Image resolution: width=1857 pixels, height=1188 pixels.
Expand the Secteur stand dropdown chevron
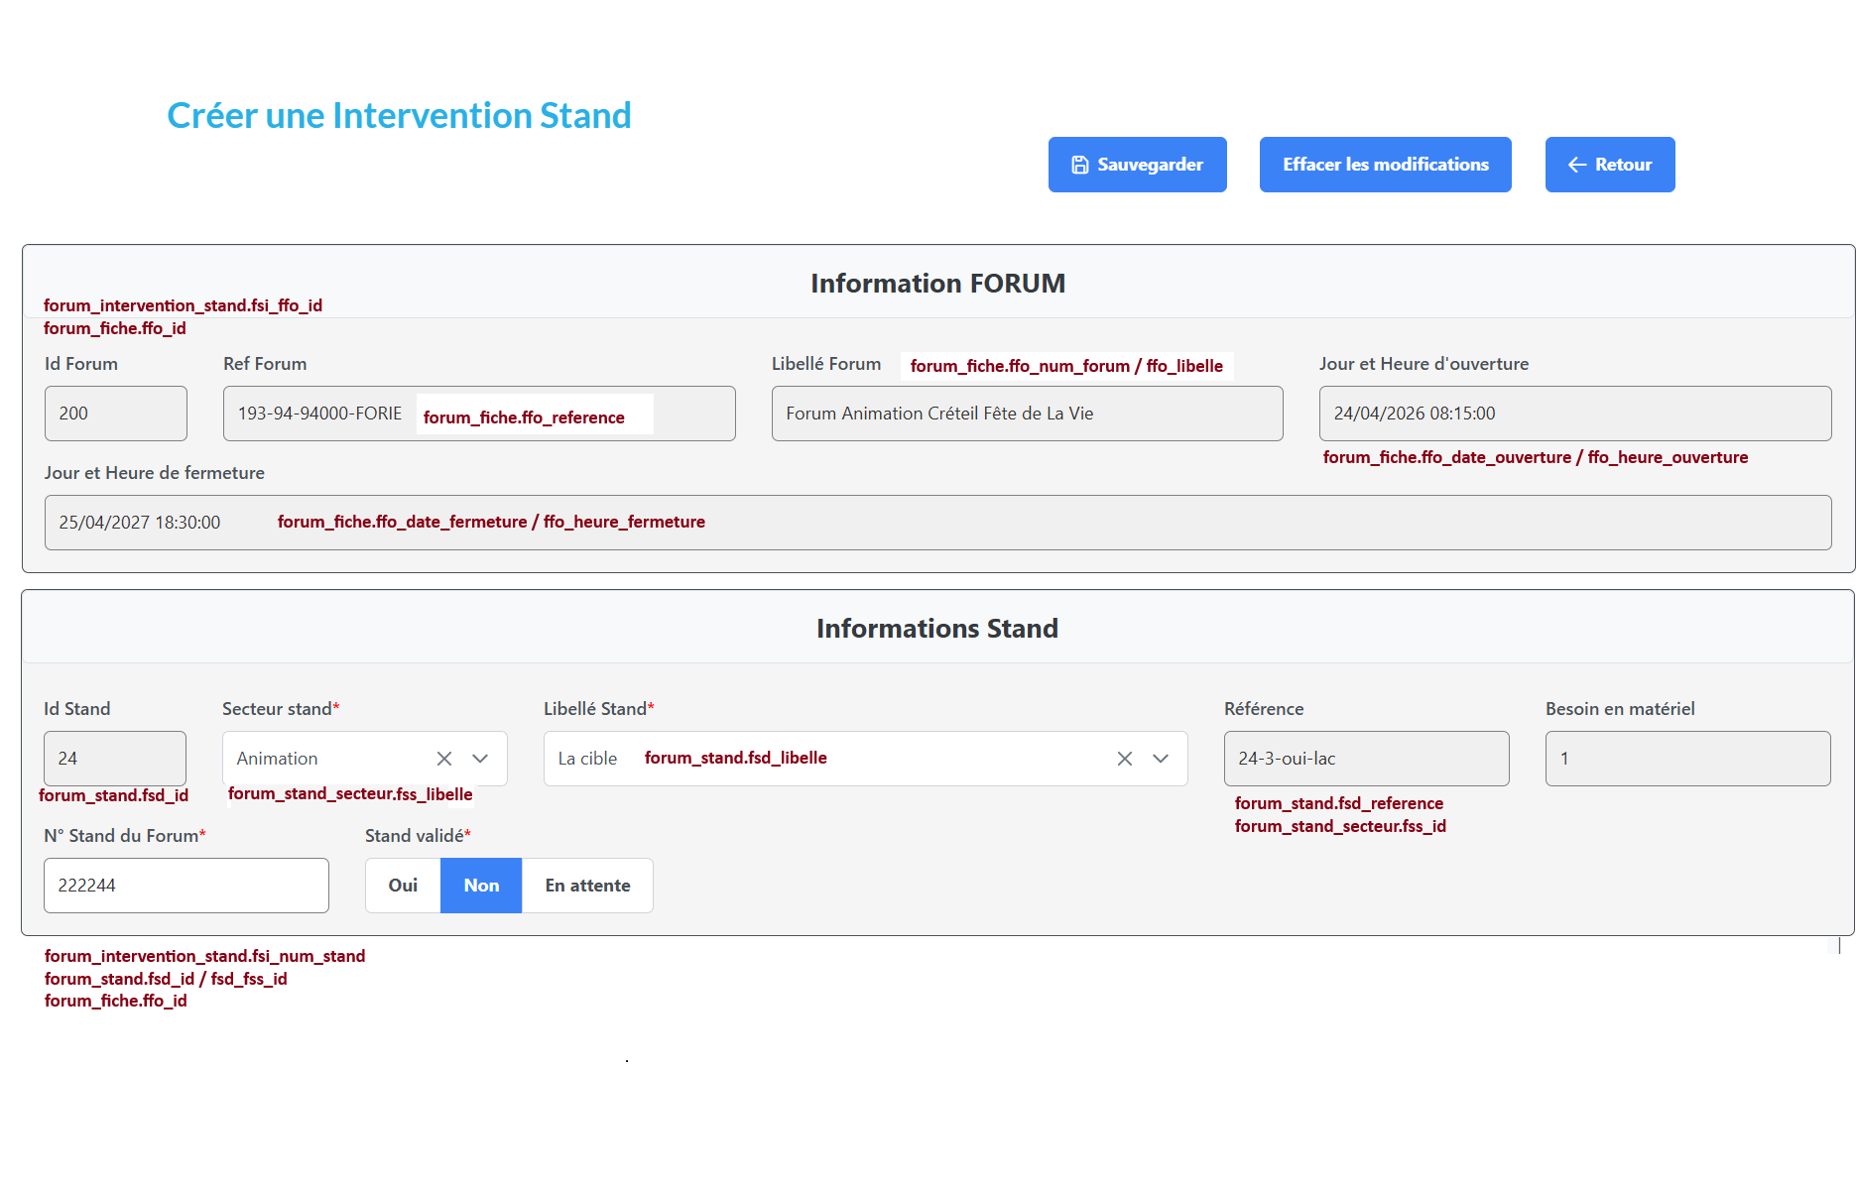(480, 759)
